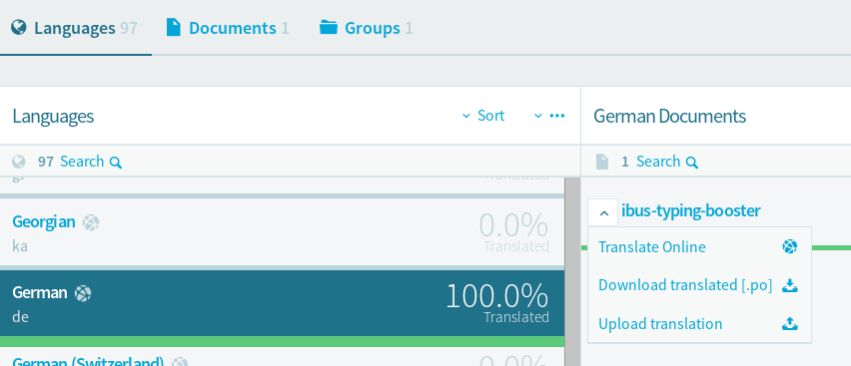Viewport: 851px width, 366px height.
Task: Collapse the ibus-typing-booster document menu
Action: (x=603, y=212)
